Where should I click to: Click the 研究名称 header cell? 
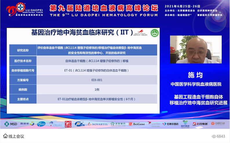tap(23, 50)
